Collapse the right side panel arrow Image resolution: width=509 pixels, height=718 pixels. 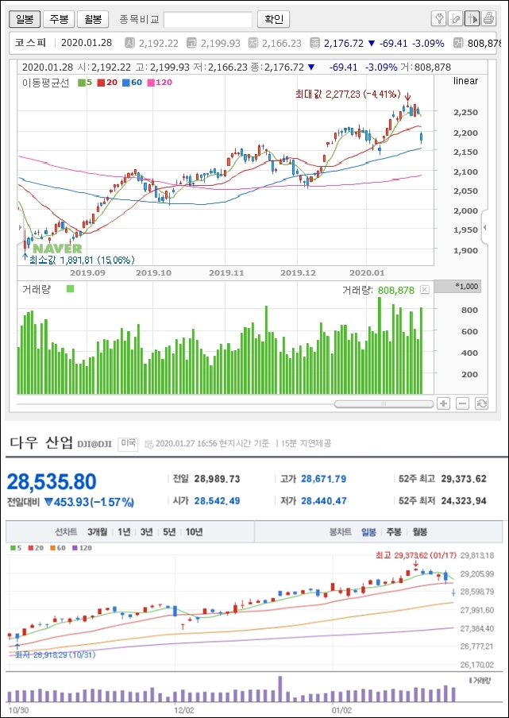pos(485,228)
